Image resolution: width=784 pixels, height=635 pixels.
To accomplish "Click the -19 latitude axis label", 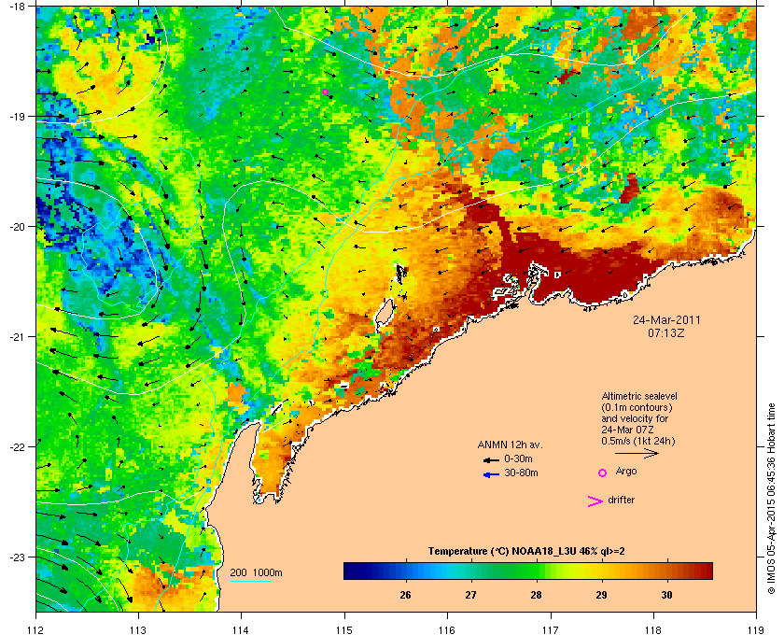I will coord(18,117).
